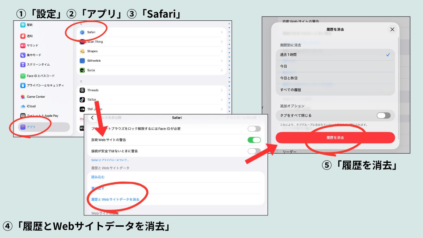Open Safari row chevron in app list

222,32
